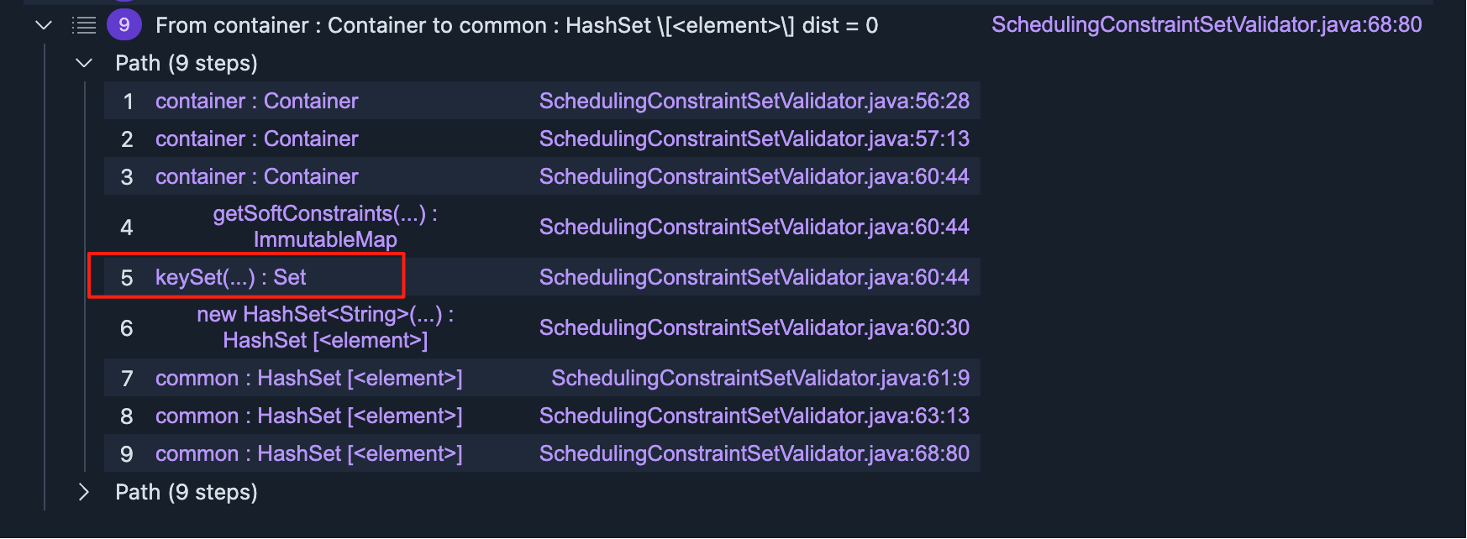Select step 5 keySet(...) : Set
Screen dimensions: 1467x539
pos(230,278)
